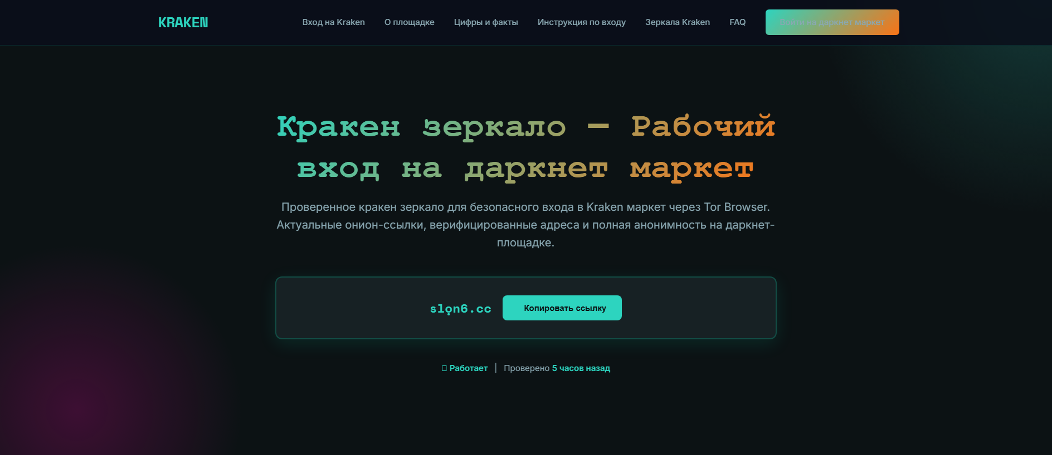Image resolution: width=1052 pixels, height=455 pixels.
Task: Go to 'О площадке' section
Action: click(x=409, y=22)
